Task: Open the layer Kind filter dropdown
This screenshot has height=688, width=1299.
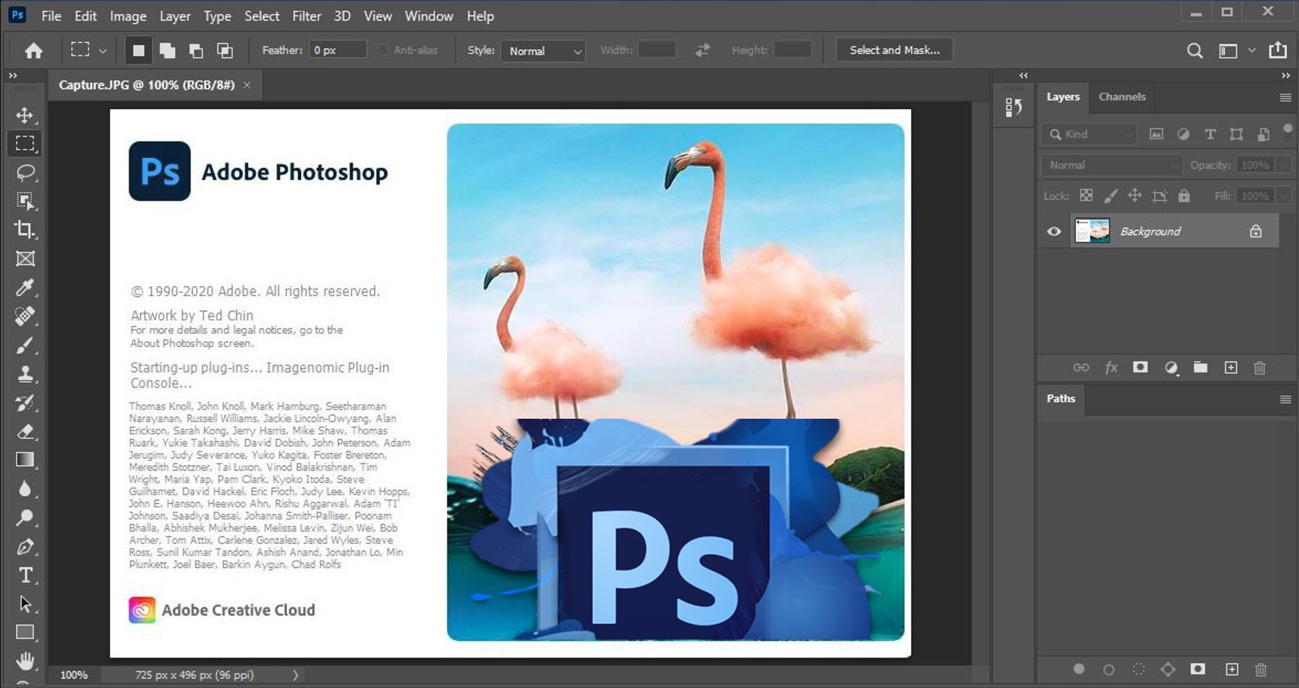Action: pyautogui.click(x=1089, y=134)
